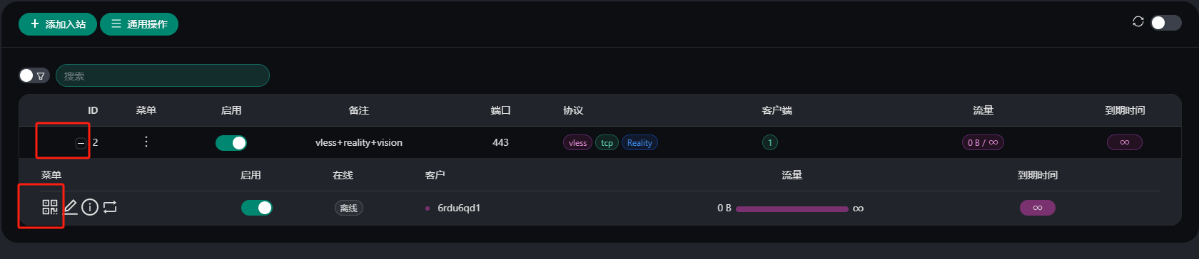Open client info icon
This screenshot has width=1199, height=259.
90,207
